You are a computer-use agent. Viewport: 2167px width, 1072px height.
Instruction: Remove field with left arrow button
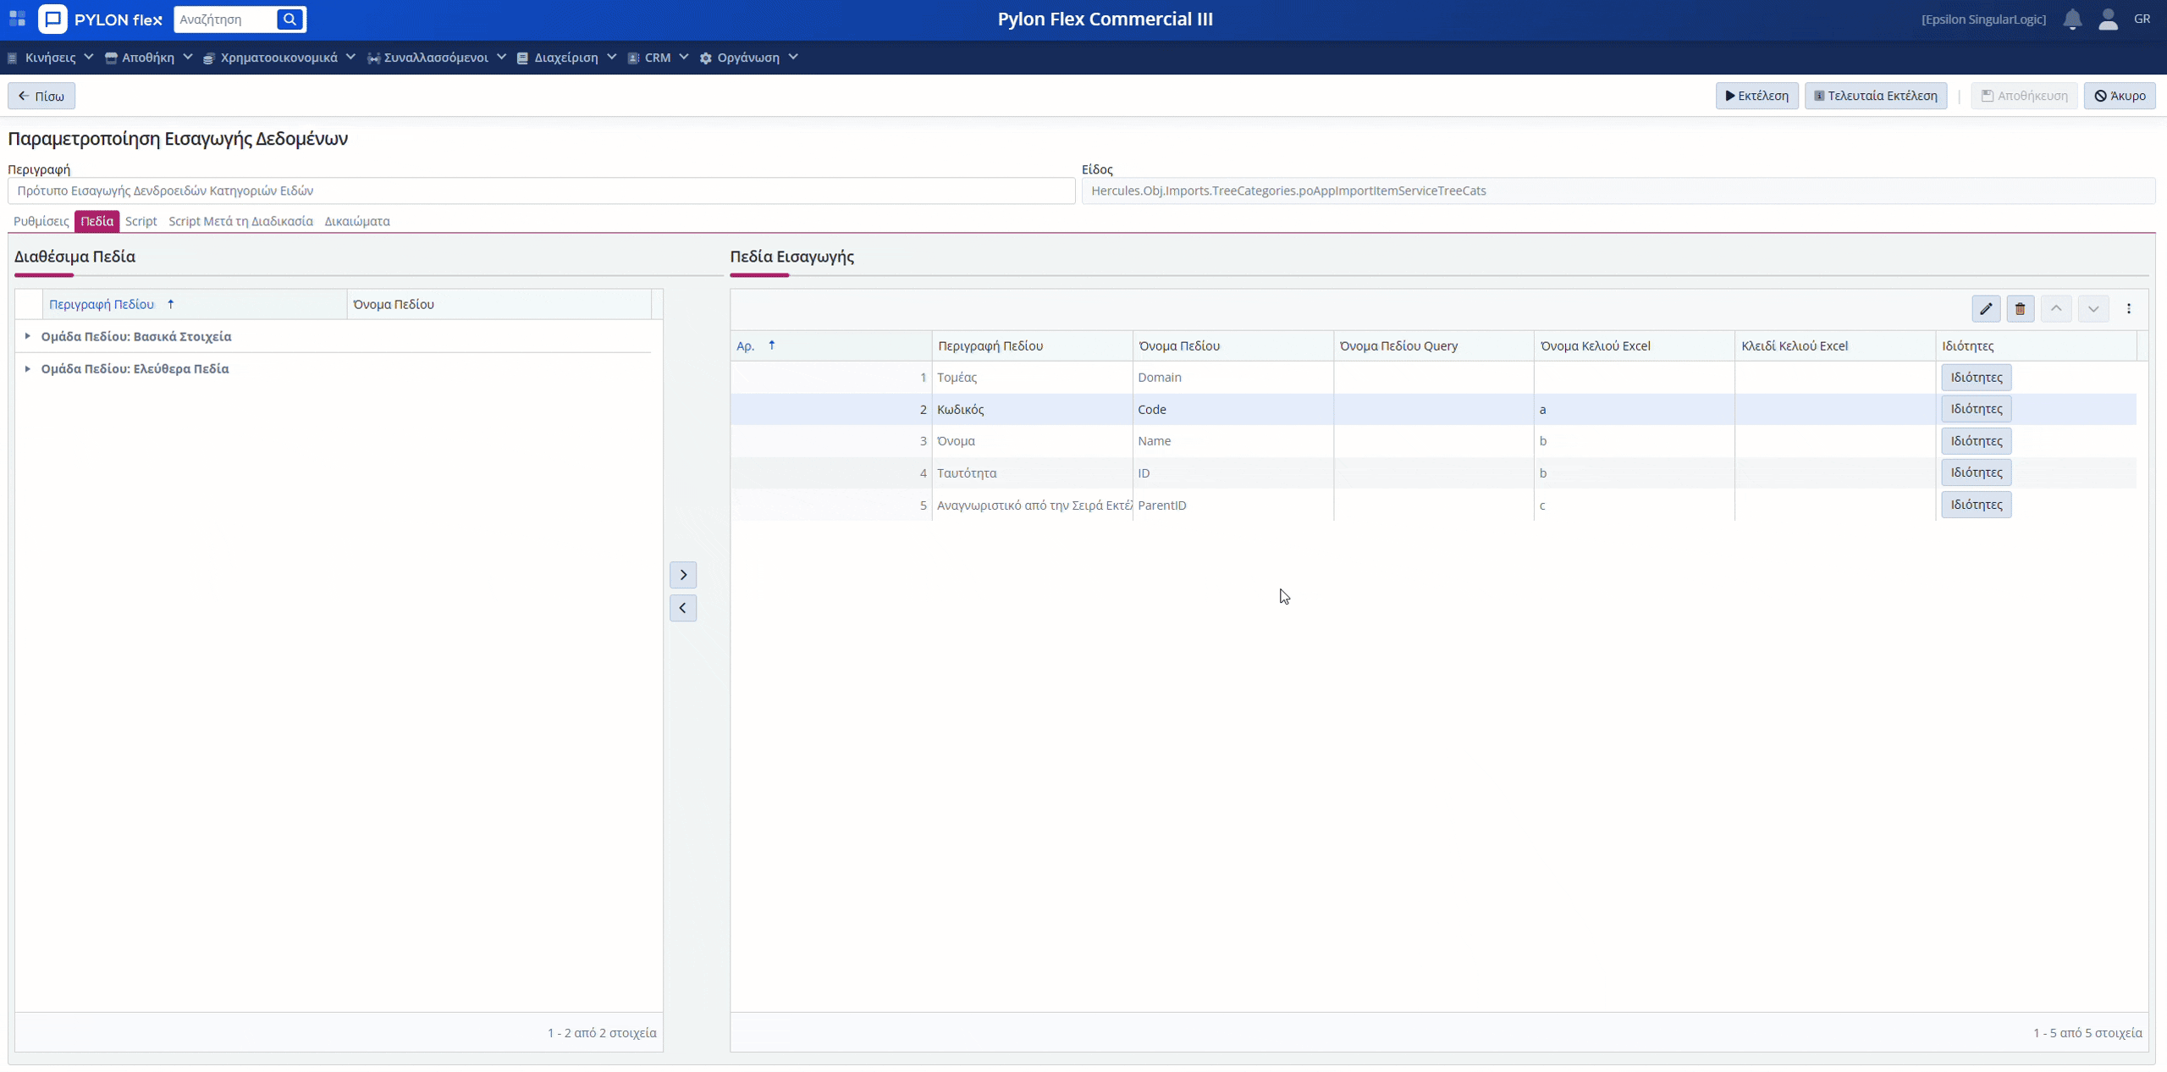tap(683, 608)
